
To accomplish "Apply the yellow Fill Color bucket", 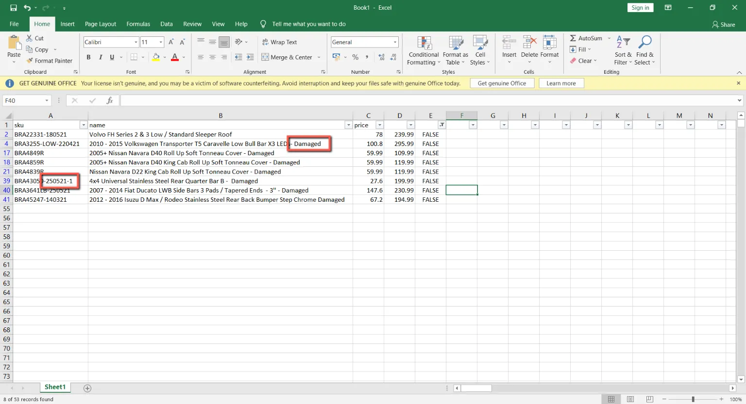I will click(156, 57).
